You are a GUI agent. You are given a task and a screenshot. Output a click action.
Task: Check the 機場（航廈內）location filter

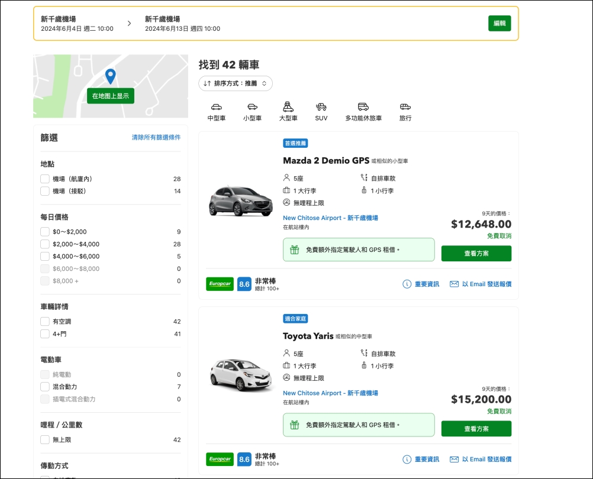[x=45, y=179]
